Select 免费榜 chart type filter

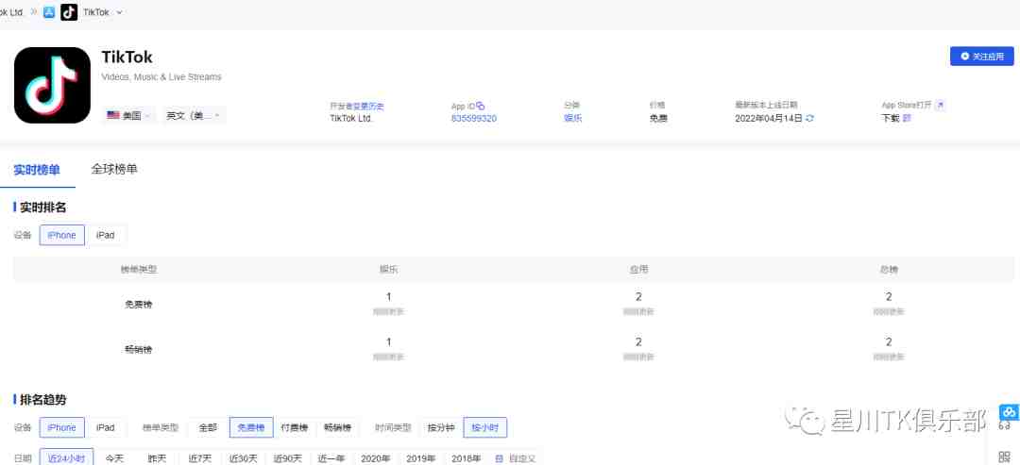point(251,427)
